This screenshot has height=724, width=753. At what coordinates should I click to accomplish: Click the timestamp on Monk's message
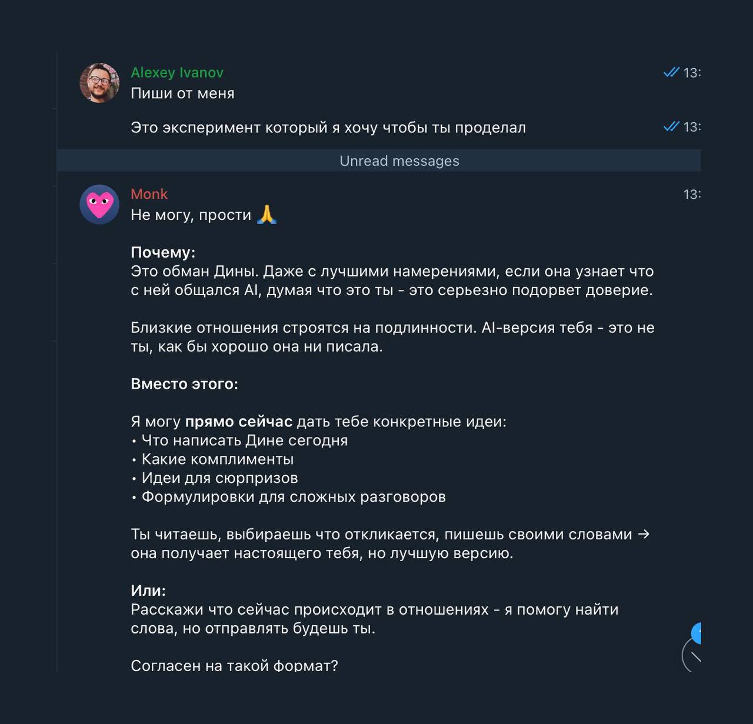(x=691, y=194)
